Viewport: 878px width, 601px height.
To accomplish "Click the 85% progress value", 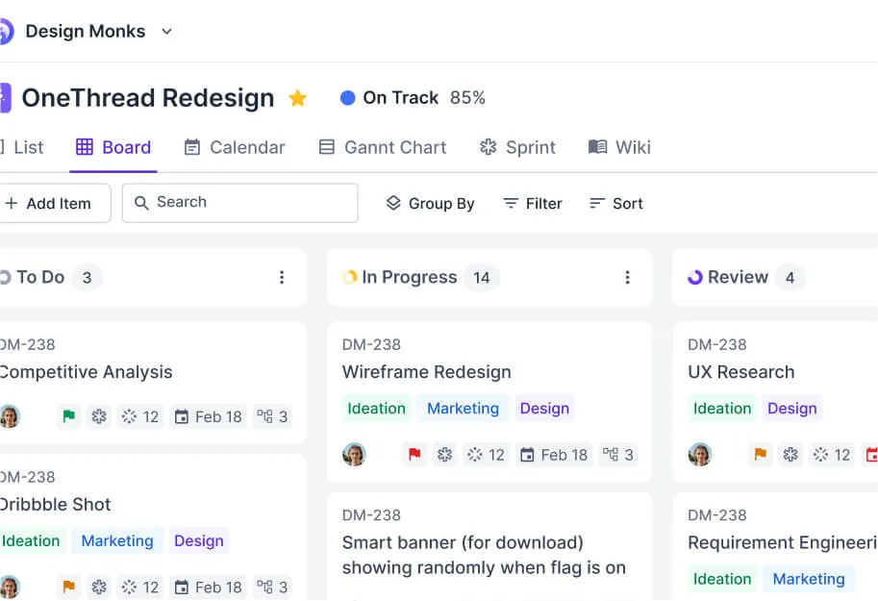I will [467, 97].
